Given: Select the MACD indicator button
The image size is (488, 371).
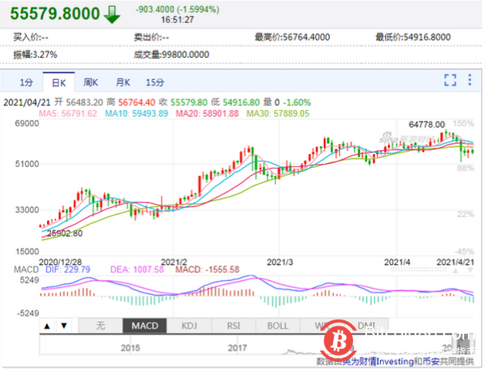Looking at the screenshot, I should pyautogui.click(x=145, y=326).
